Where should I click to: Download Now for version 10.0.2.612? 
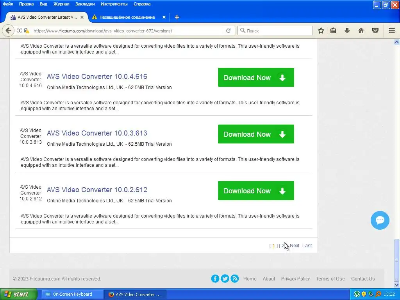(256, 191)
